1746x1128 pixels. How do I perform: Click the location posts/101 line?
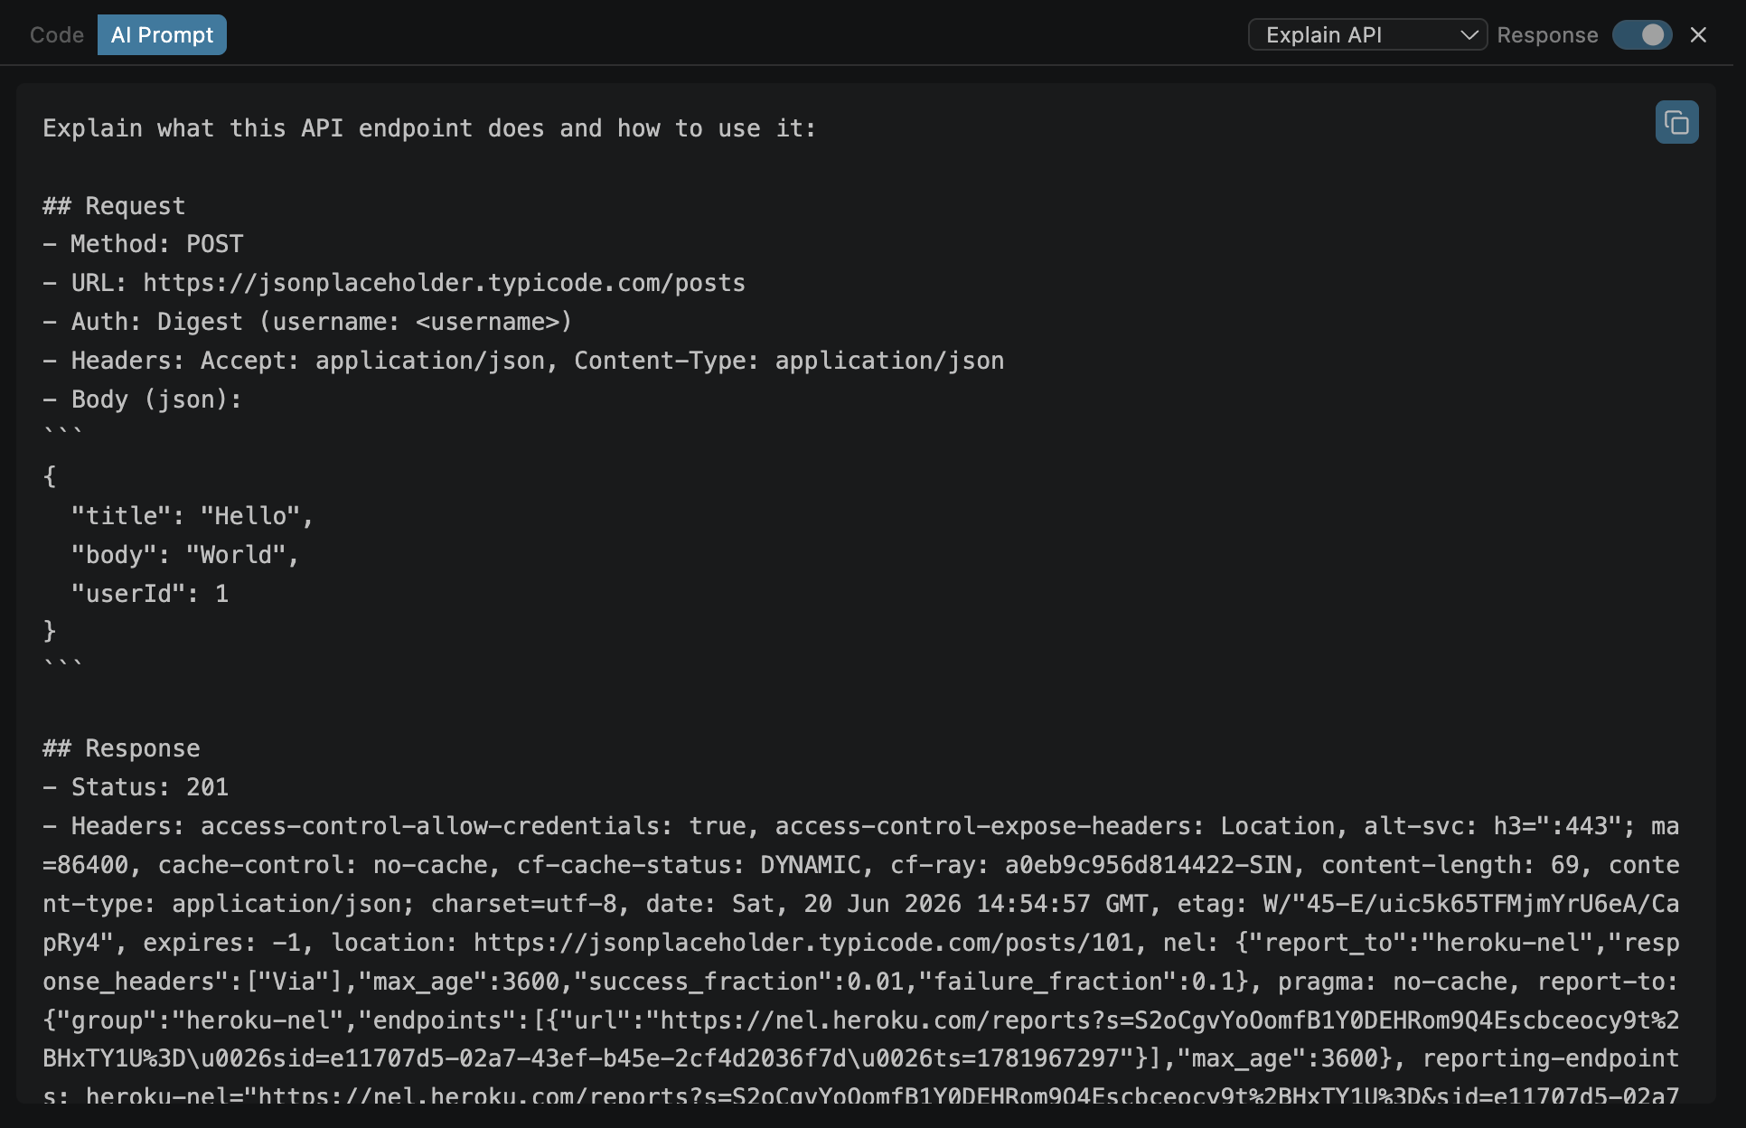pos(860,943)
